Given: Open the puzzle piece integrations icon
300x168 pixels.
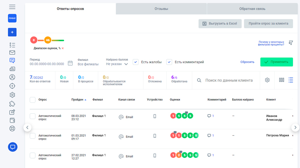Looking at the screenshot, I should [12, 104].
